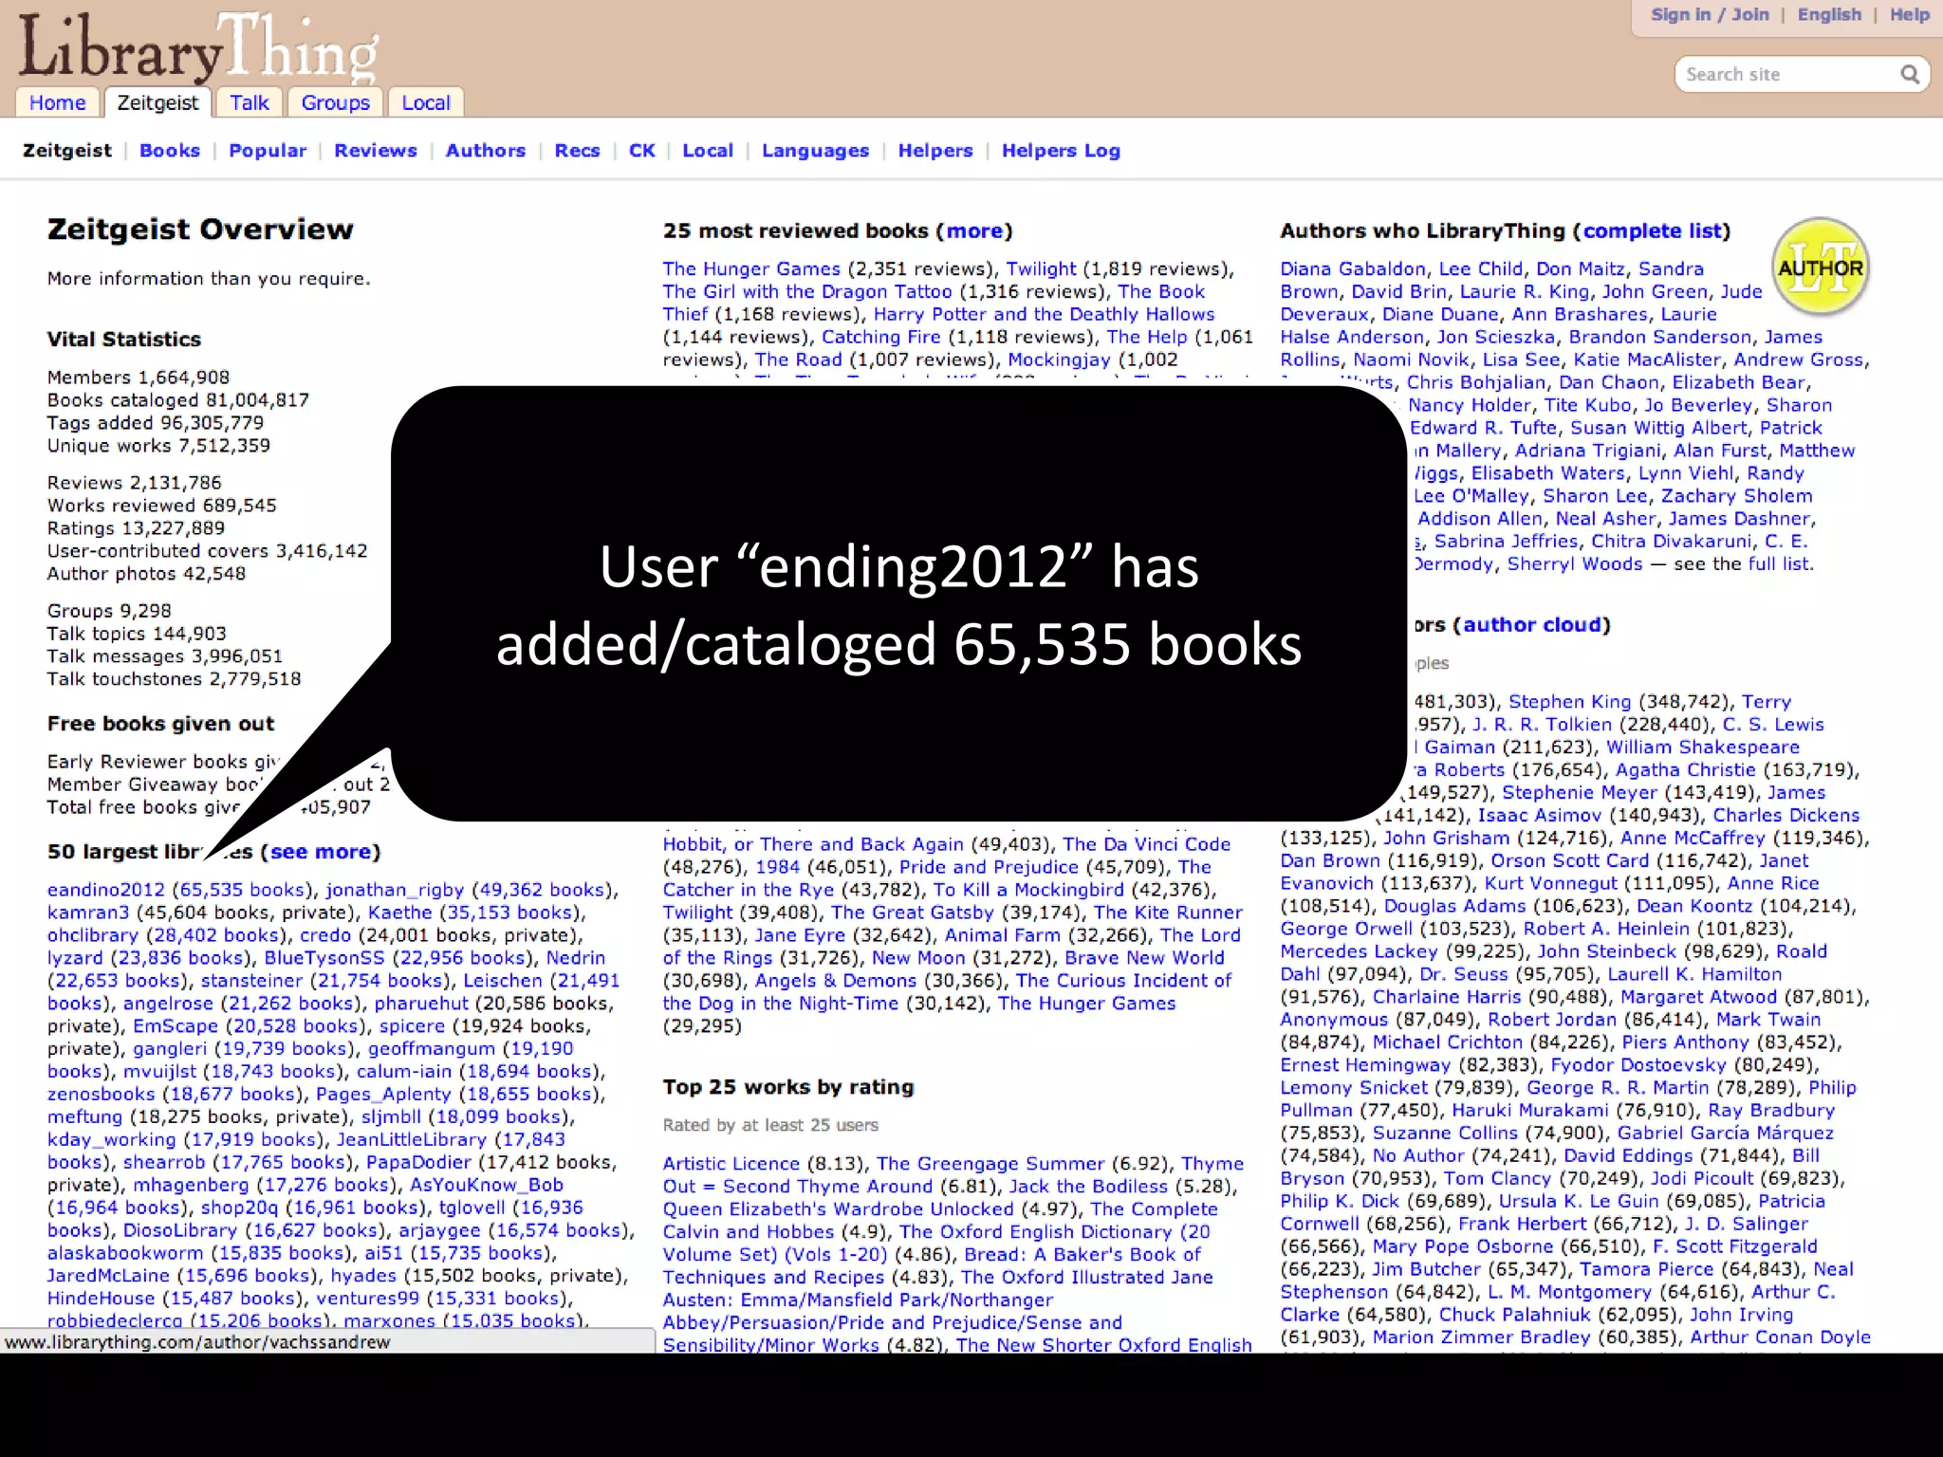Open the Local tab

[x=426, y=102]
